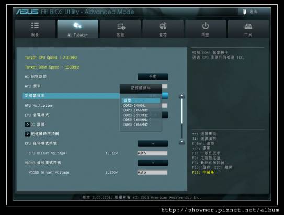
Task: Open the Monitor tab thermometer icon
Action: tap(163, 26)
